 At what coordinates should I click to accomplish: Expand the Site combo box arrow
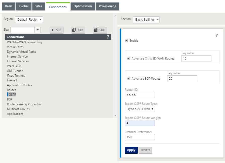coord(37,30)
